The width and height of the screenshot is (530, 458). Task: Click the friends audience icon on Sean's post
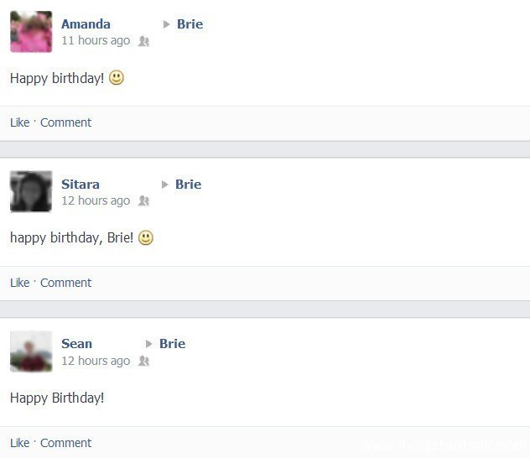tap(143, 362)
